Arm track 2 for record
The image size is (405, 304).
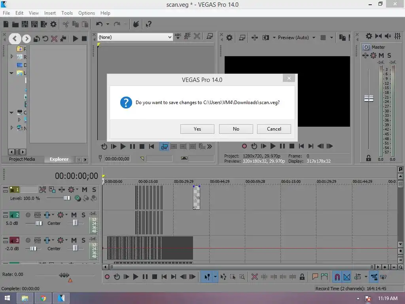click(28, 215)
